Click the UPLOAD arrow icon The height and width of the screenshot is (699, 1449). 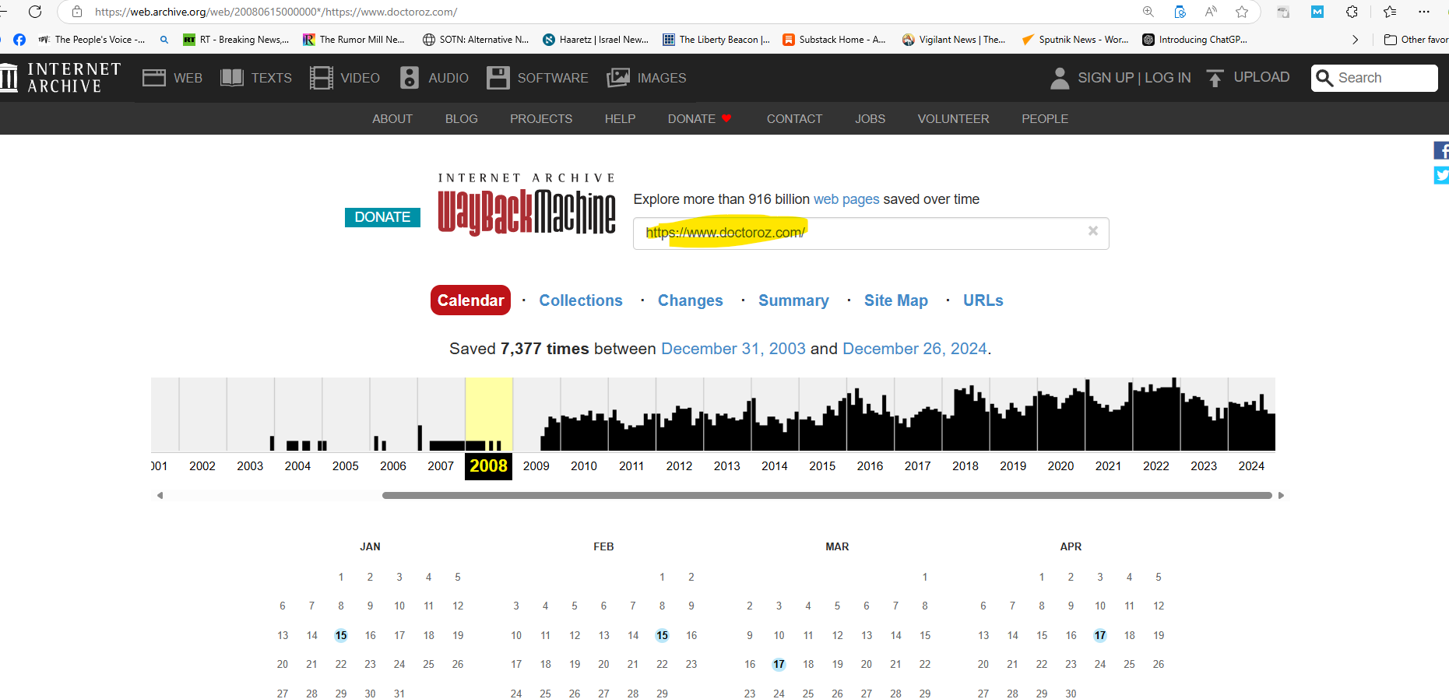(x=1215, y=78)
